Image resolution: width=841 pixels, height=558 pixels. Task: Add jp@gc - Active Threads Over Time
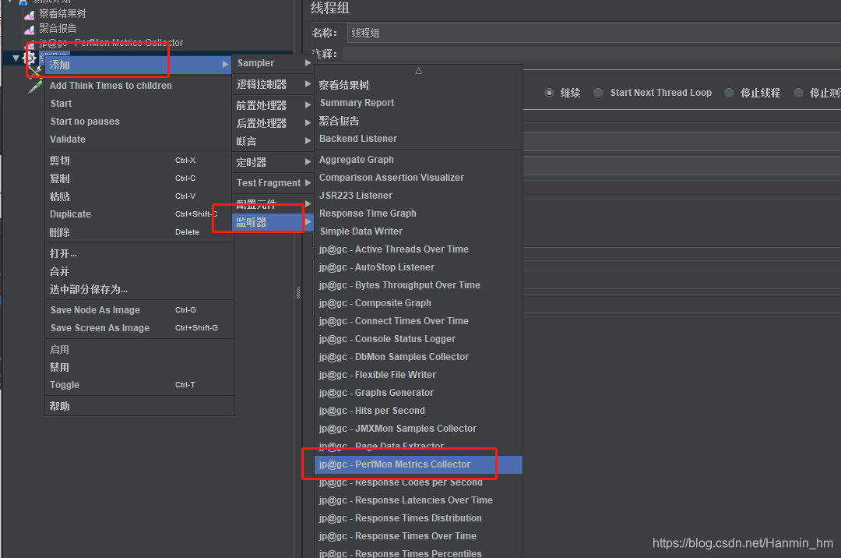pyautogui.click(x=418, y=249)
